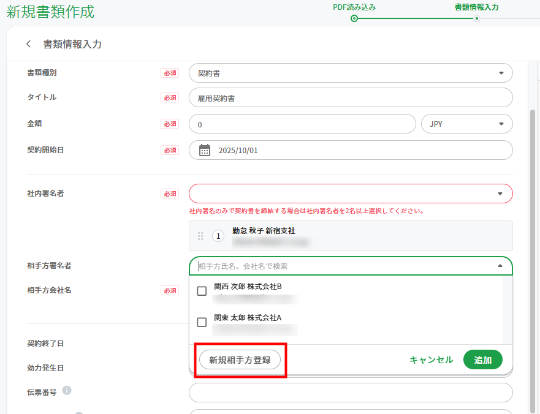This screenshot has width=540, height=414.
Task: Select the PDF読み込み step marker
Action: click(x=354, y=18)
